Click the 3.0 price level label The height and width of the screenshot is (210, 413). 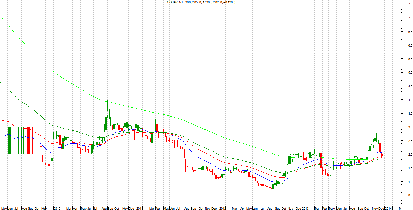point(409,127)
